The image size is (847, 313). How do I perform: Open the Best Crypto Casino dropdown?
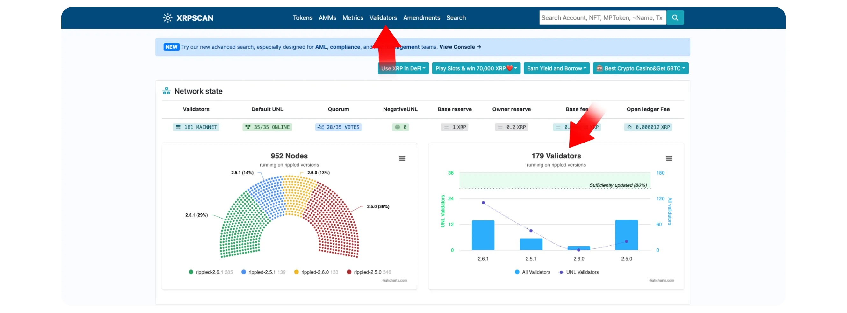click(640, 68)
